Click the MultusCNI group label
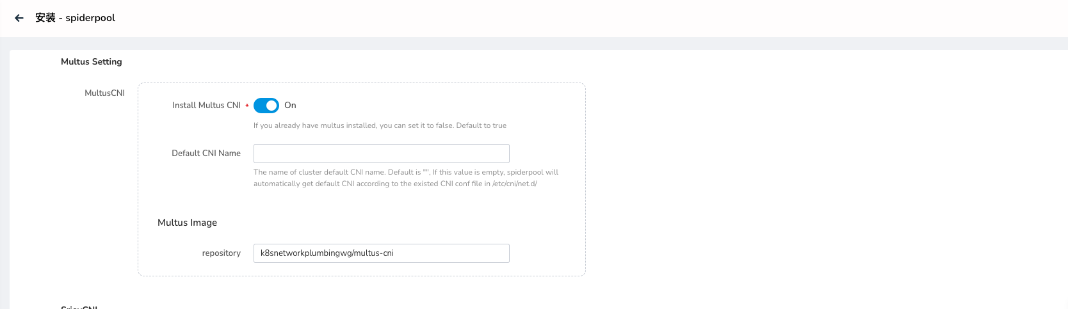The width and height of the screenshot is (1068, 309). pos(104,93)
